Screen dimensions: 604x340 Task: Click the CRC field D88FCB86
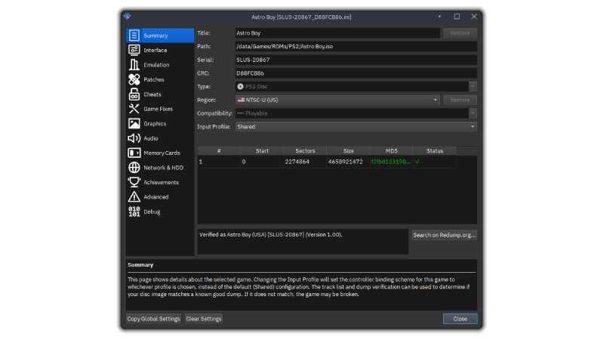(x=356, y=73)
